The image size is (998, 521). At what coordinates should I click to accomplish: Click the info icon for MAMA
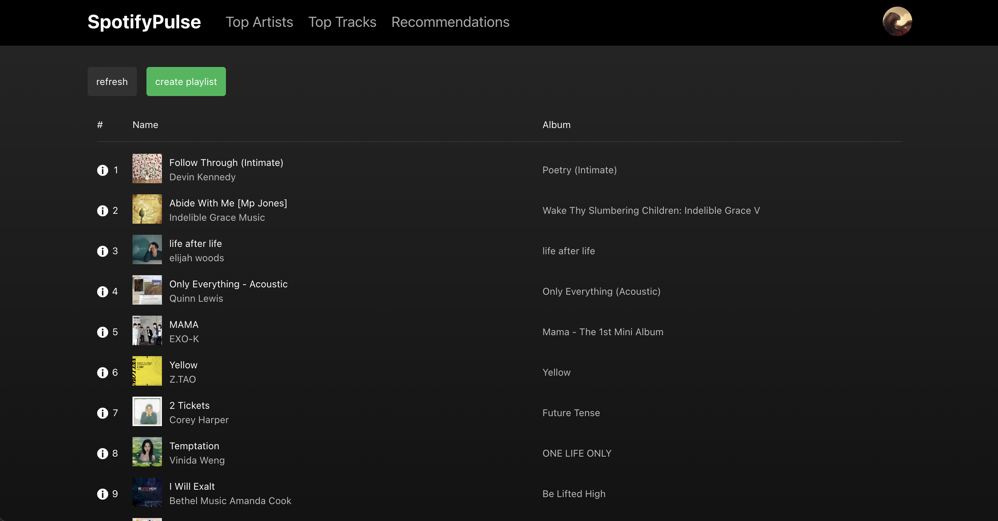click(102, 332)
